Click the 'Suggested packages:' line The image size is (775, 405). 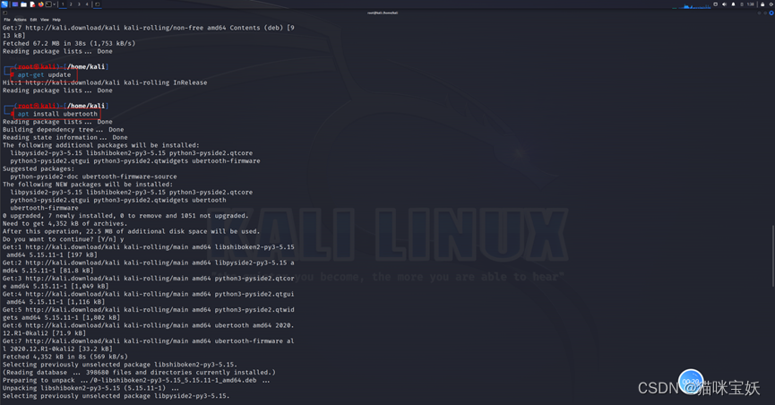coord(38,168)
